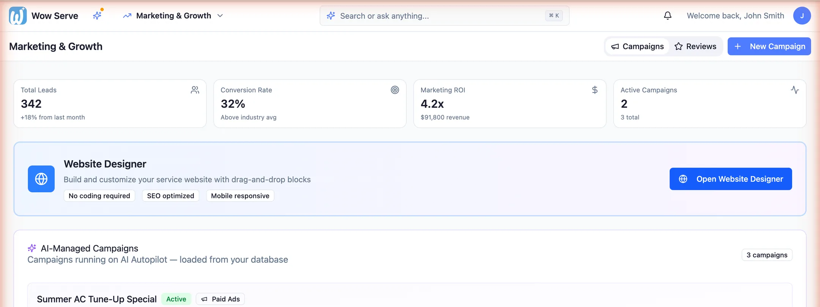Open the Marketing & Growth module selector
Viewport: 820px width, 307px height.
point(173,16)
